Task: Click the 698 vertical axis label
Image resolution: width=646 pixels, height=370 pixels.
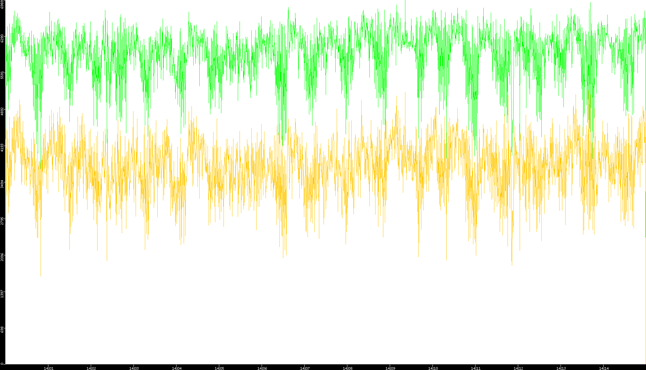Action: click(2, 330)
